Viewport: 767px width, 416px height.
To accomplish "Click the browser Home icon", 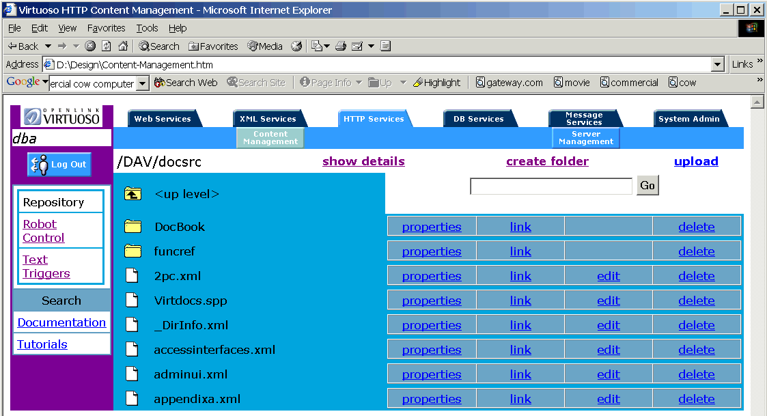I will [123, 46].
